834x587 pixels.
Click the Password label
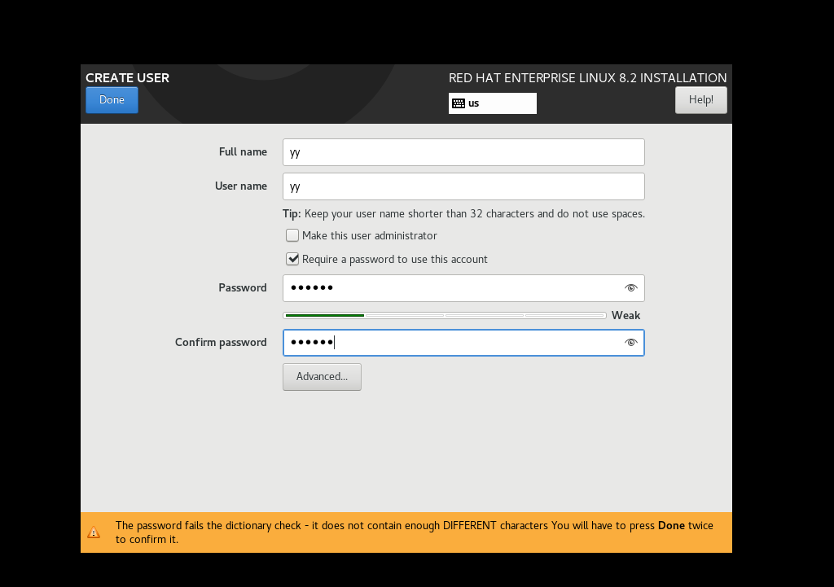tap(243, 287)
